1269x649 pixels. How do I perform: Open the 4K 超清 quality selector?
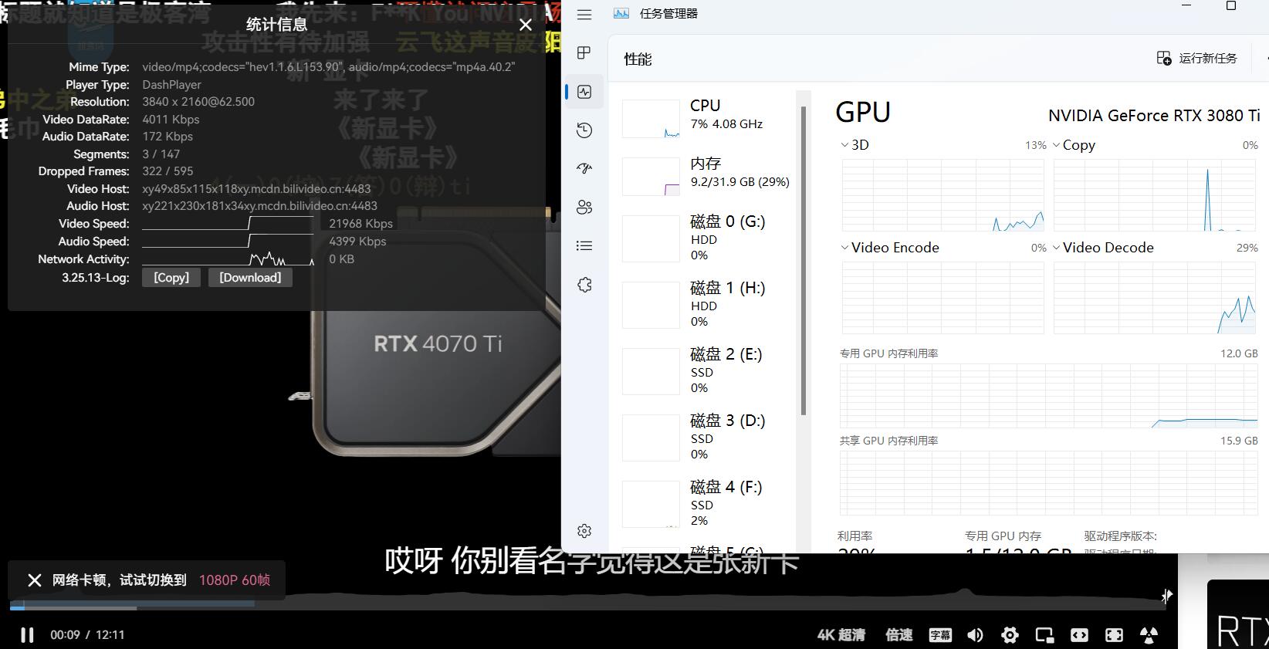pyautogui.click(x=841, y=635)
